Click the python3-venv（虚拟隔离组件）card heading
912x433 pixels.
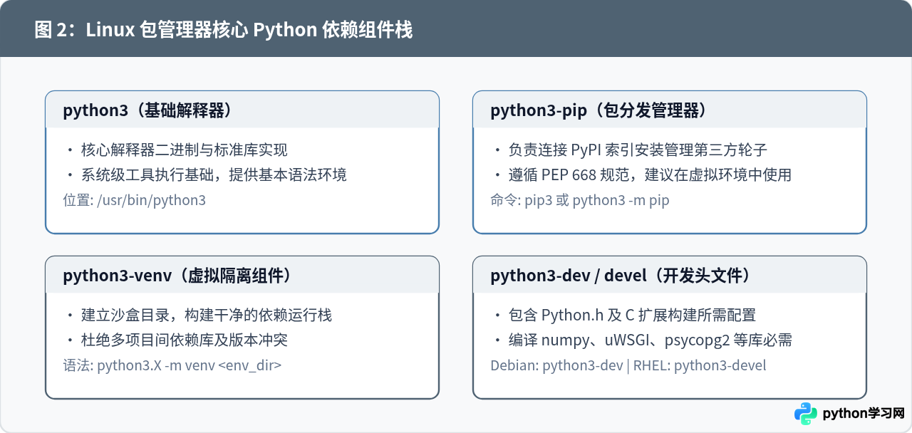click(177, 276)
